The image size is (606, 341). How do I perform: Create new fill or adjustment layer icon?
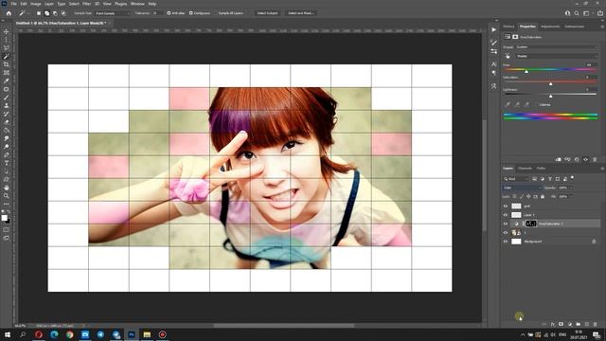570,324
